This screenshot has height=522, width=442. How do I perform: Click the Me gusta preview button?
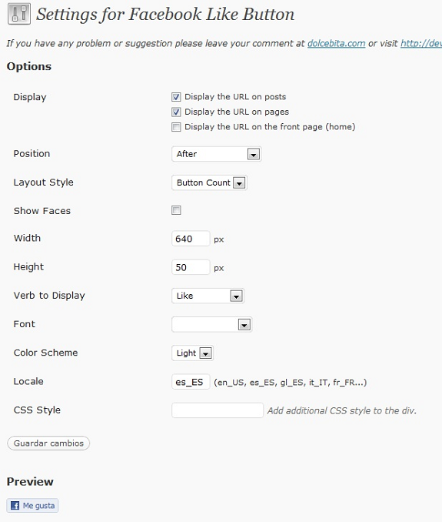click(x=32, y=505)
